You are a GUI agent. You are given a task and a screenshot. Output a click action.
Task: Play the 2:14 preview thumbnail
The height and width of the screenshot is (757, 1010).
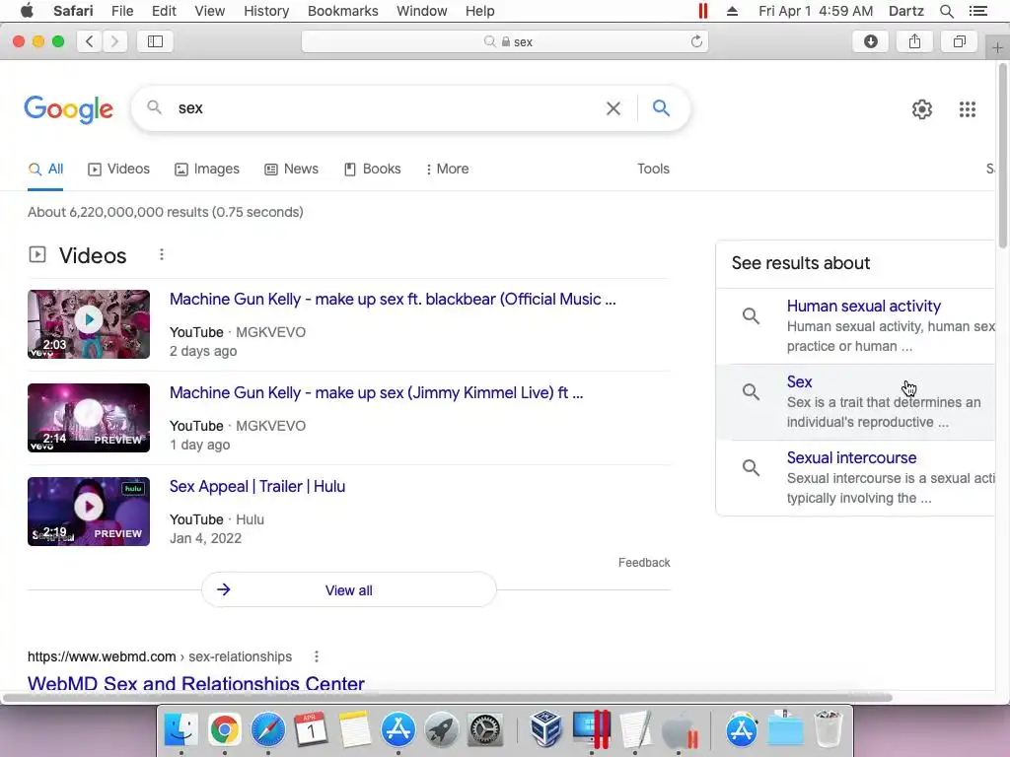[89, 418]
